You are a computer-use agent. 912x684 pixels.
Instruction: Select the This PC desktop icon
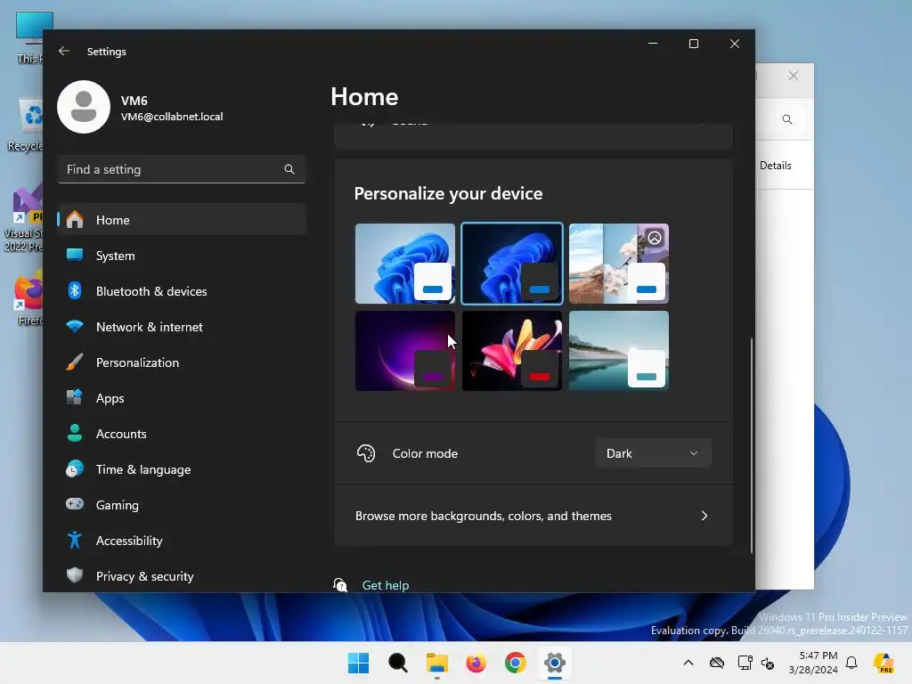click(x=30, y=36)
